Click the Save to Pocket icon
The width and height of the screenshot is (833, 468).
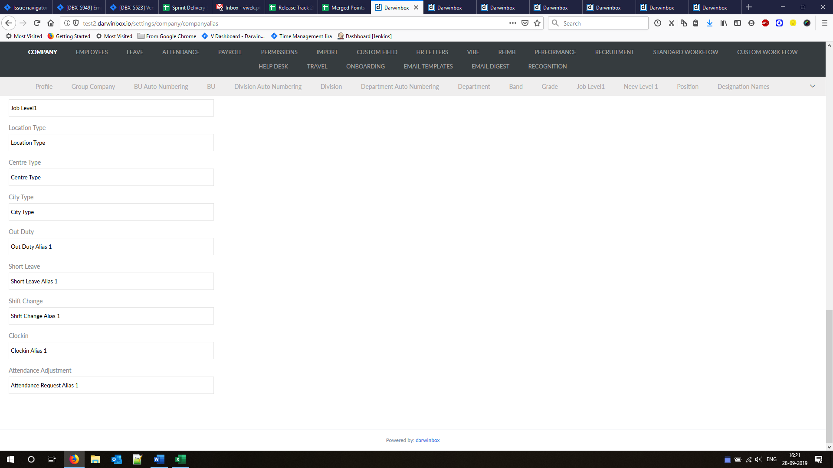pos(525,23)
